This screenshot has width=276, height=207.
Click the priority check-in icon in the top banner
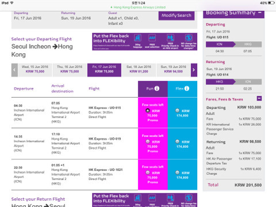tap(170, 38)
